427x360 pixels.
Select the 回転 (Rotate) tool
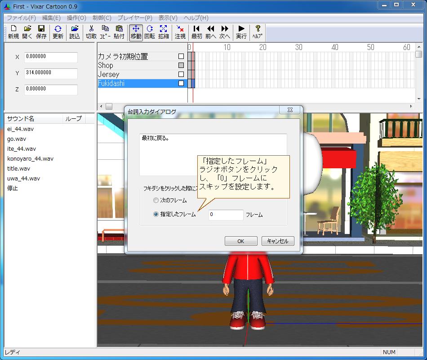(149, 31)
